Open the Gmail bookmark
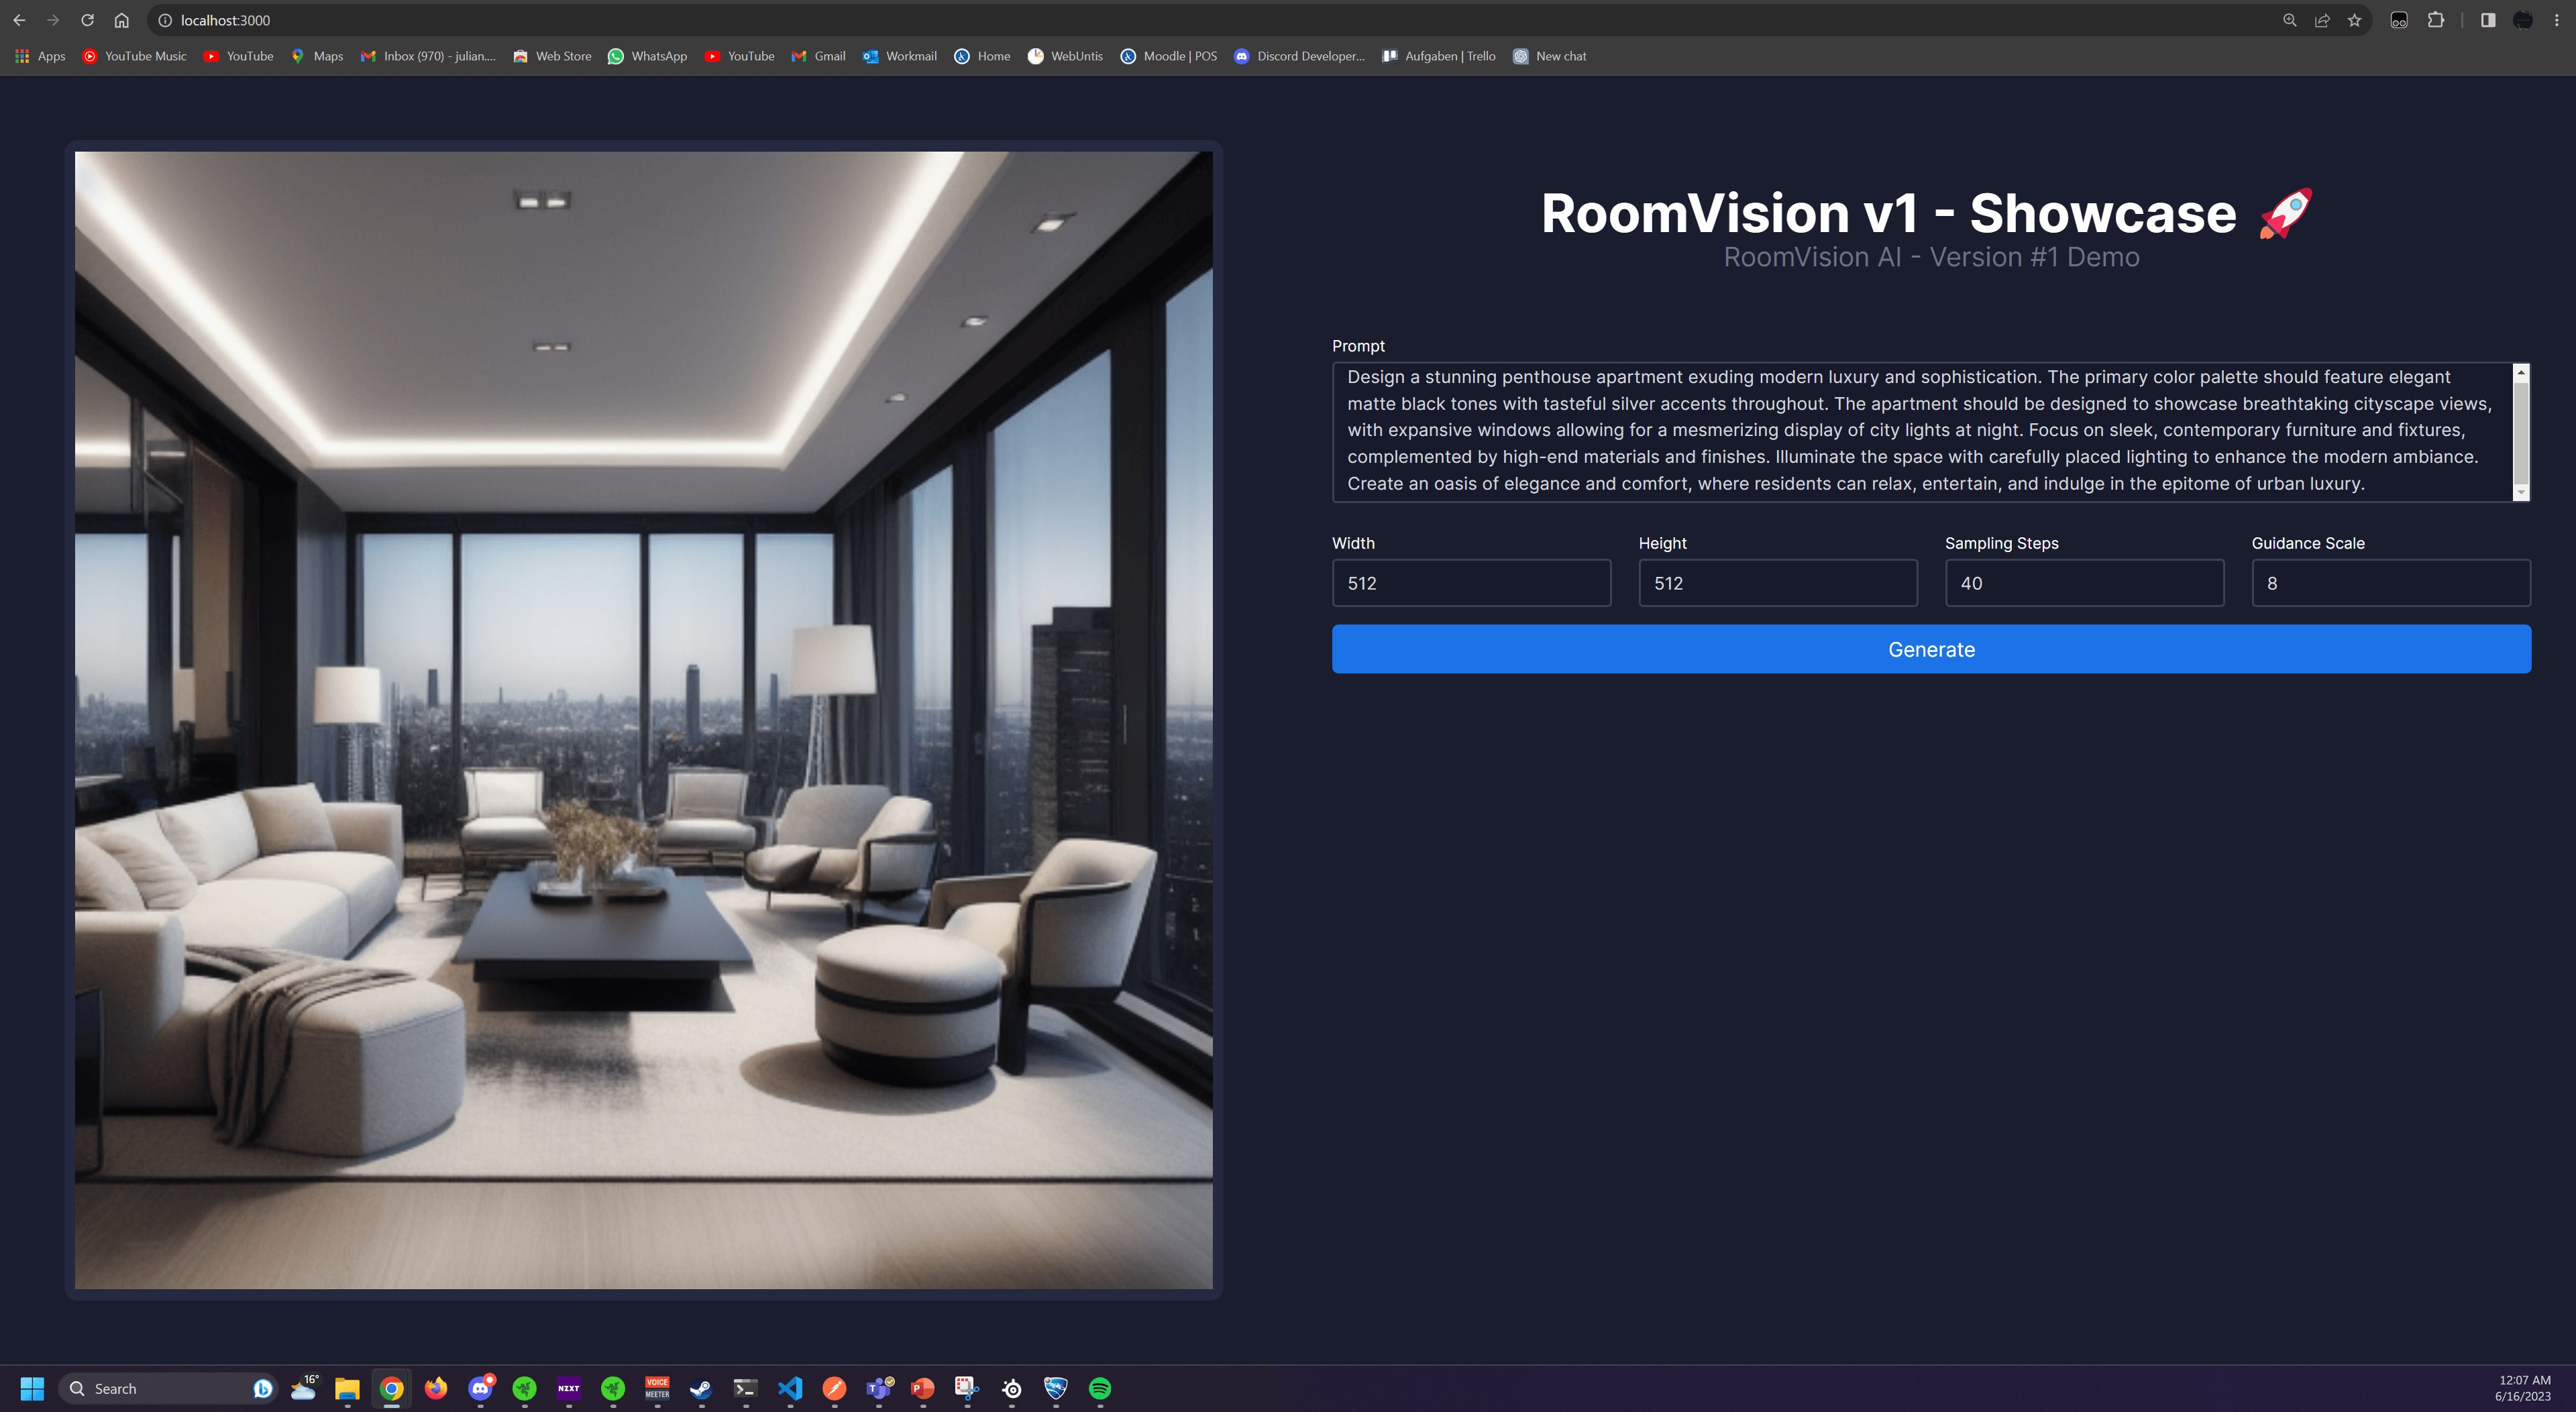 [x=818, y=56]
